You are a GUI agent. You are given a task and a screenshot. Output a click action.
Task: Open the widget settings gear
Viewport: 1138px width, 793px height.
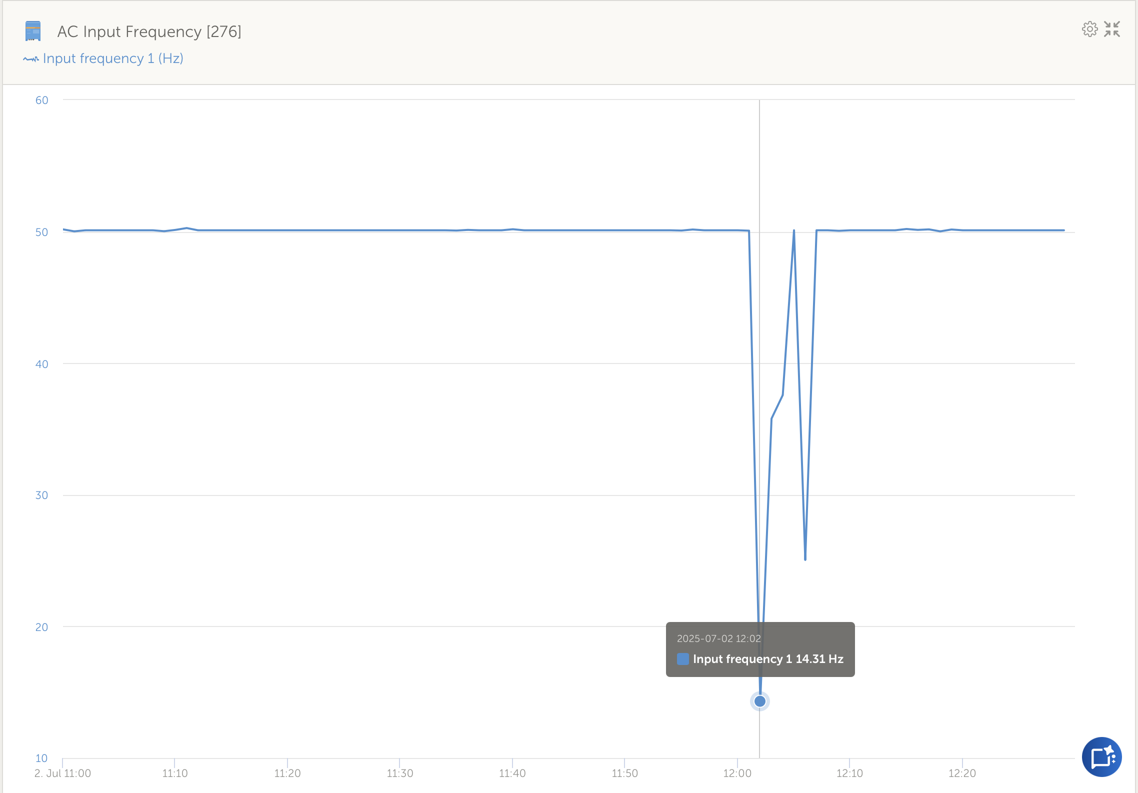[x=1089, y=29]
